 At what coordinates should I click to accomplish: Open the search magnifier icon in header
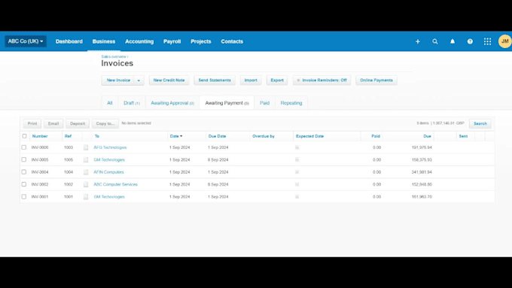pos(435,41)
